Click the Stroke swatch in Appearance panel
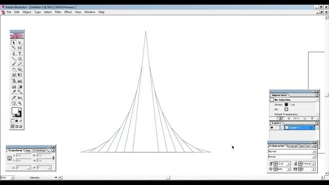This screenshot has height=185, width=329. [286, 104]
